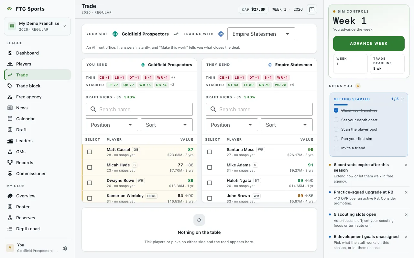
Task: Click the News newspaper icon
Action: pyautogui.click(x=10, y=108)
